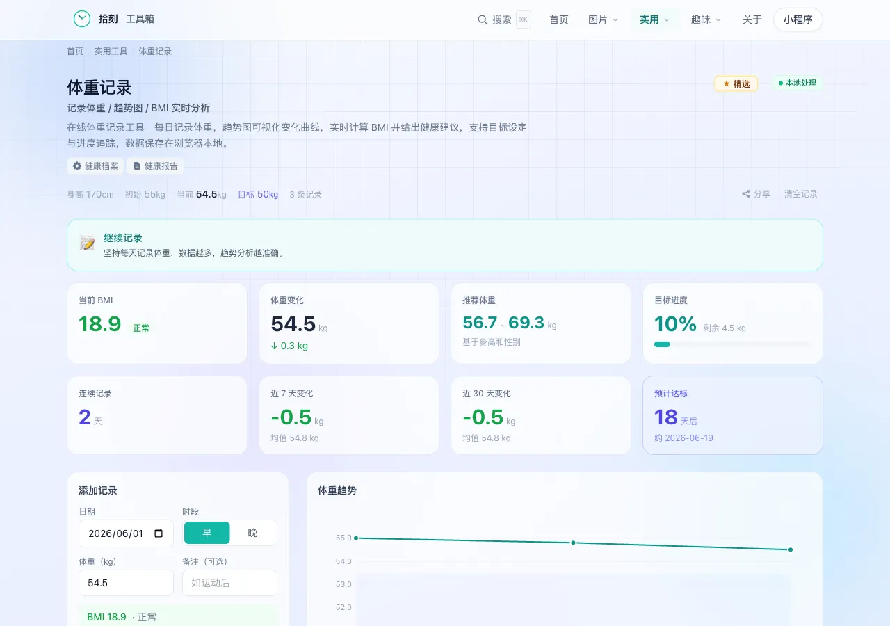Open the 关于 page

(x=752, y=19)
